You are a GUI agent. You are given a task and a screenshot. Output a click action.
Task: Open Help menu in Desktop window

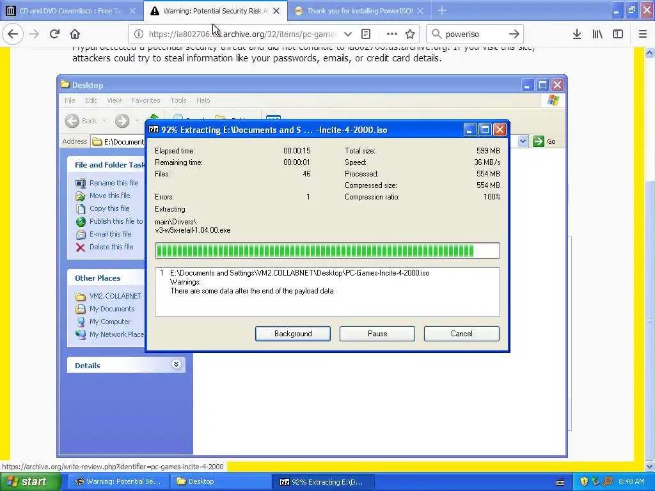(x=203, y=100)
